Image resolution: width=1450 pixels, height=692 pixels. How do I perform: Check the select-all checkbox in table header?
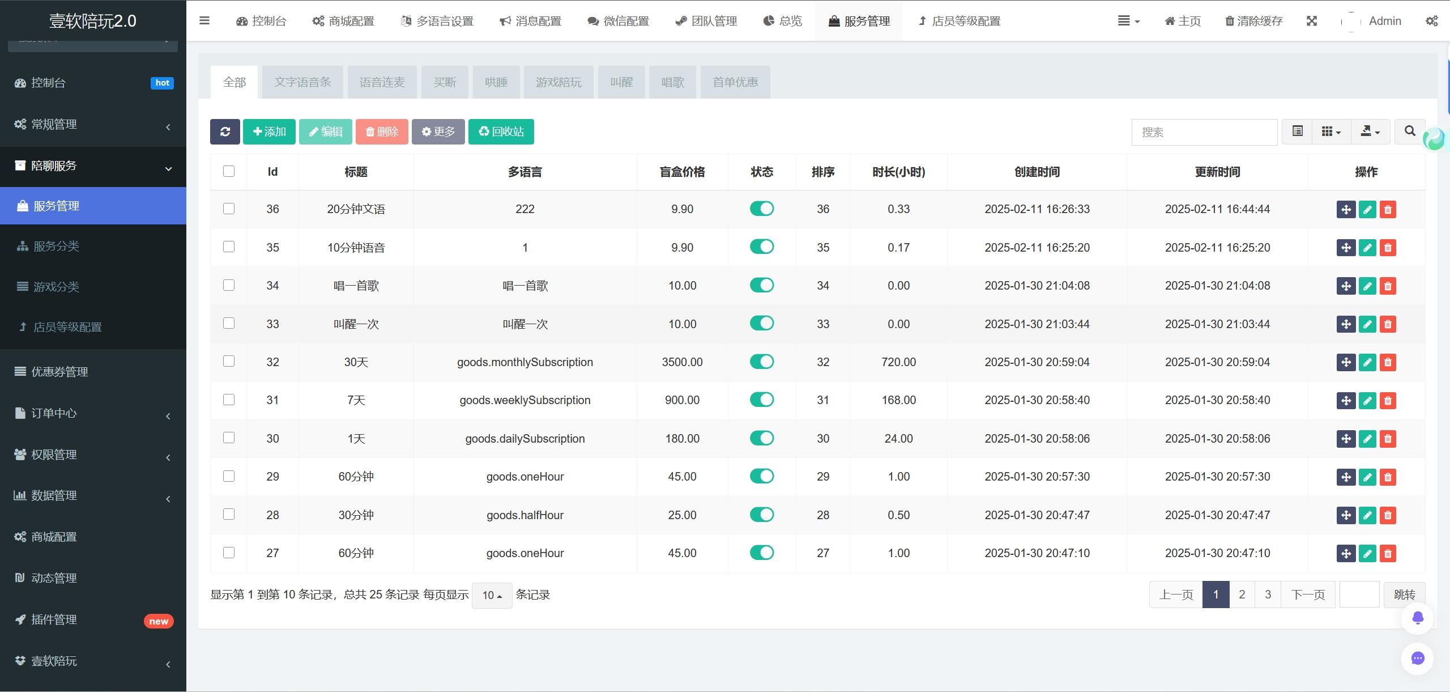(228, 171)
